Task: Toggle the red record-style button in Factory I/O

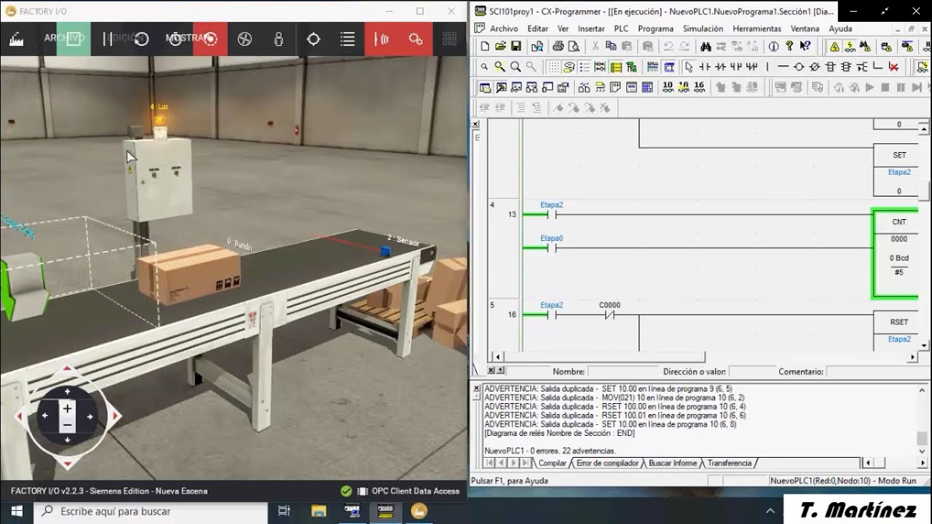Action: click(210, 39)
